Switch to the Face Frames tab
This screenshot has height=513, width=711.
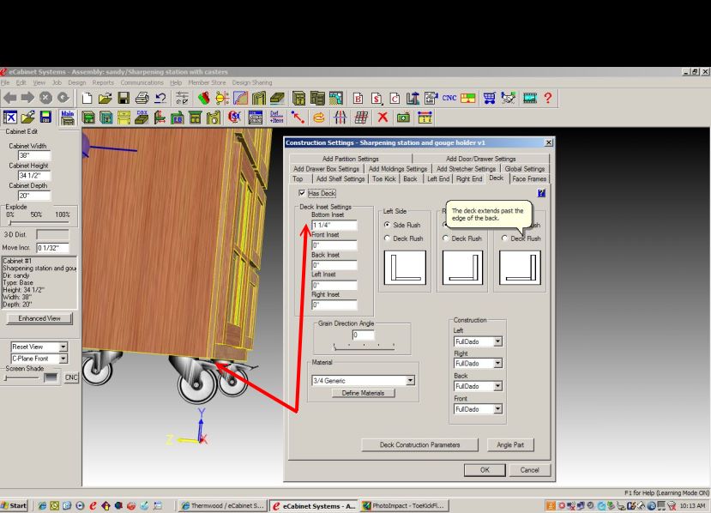[x=529, y=178]
